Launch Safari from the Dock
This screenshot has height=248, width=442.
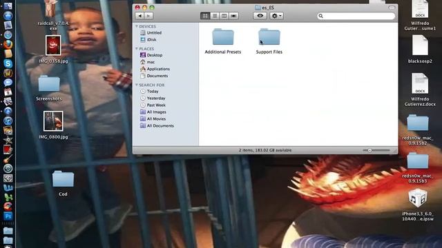8,35
